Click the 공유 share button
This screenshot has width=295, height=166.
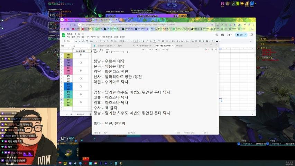pos(240,35)
